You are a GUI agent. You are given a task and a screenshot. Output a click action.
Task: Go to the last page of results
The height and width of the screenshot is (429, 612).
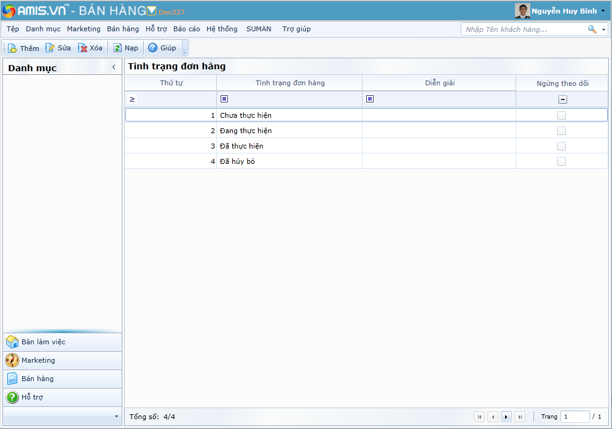click(520, 417)
